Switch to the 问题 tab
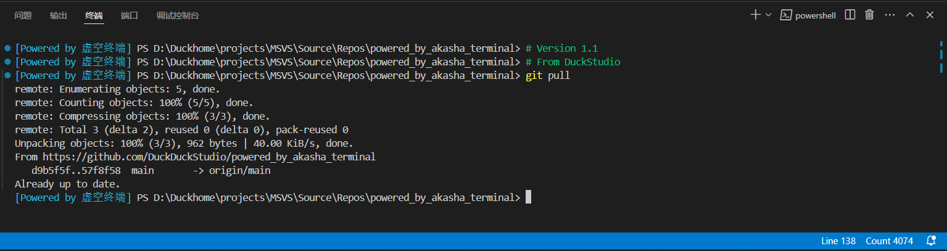This screenshot has height=251, width=947. (23, 15)
